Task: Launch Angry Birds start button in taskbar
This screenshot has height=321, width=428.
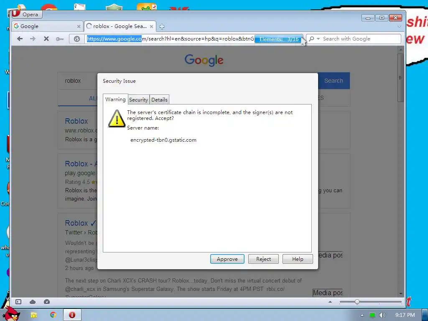Action: [x=11, y=314]
